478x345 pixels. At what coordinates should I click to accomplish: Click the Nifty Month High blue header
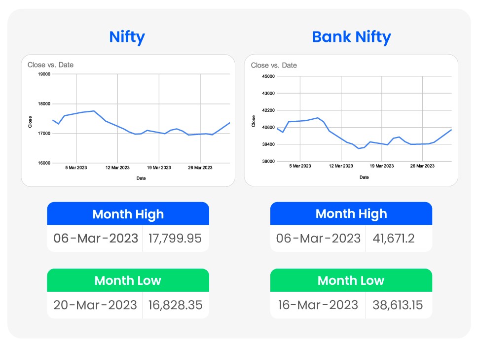tap(128, 214)
